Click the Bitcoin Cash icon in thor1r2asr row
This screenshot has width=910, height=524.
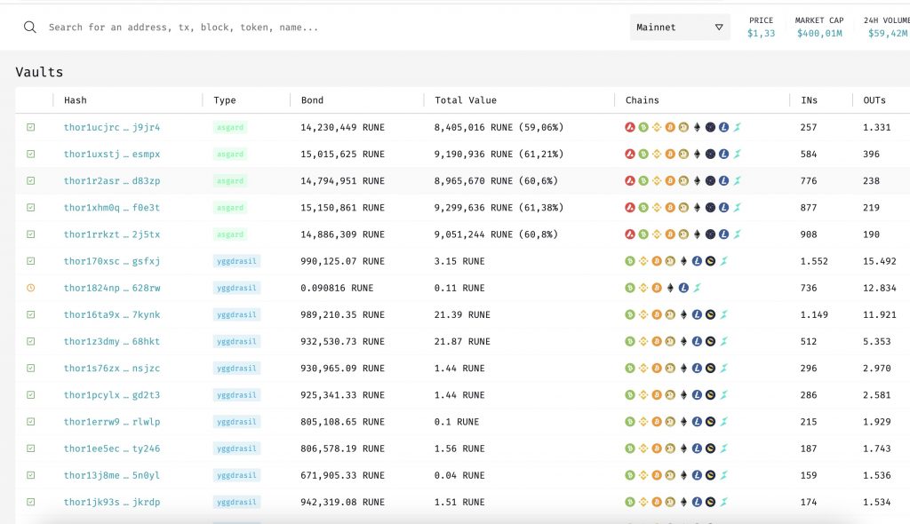tap(643, 180)
